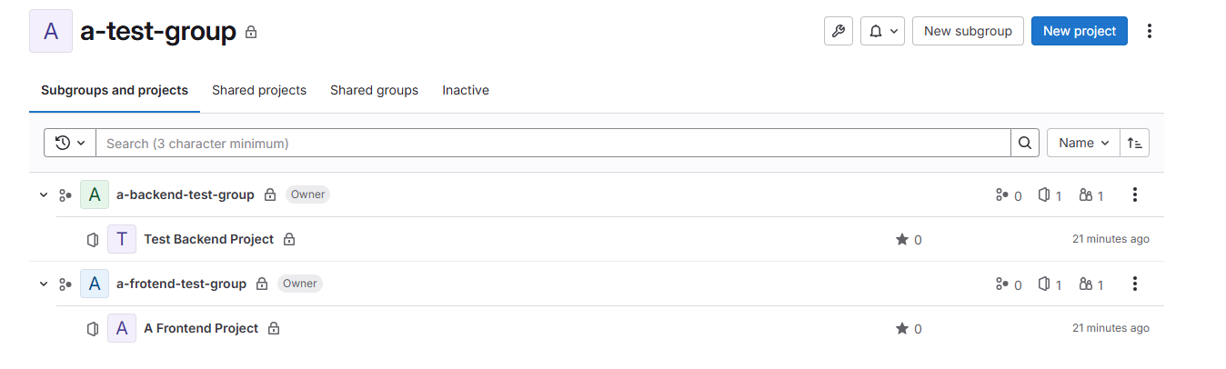Click the search magnifier icon
The height and width of the screenshot is (369, 1226).
(1024, 143)
